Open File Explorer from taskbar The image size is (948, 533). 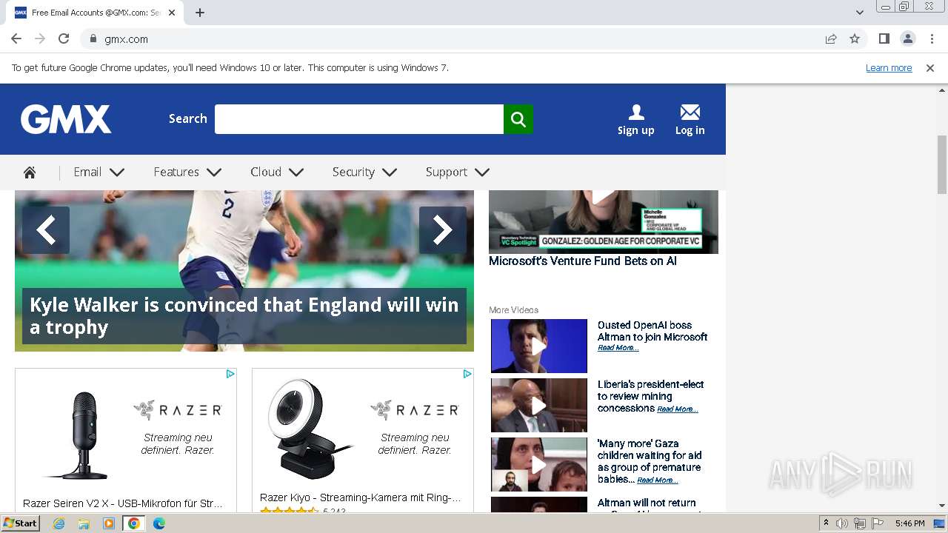tap(84, 523)
